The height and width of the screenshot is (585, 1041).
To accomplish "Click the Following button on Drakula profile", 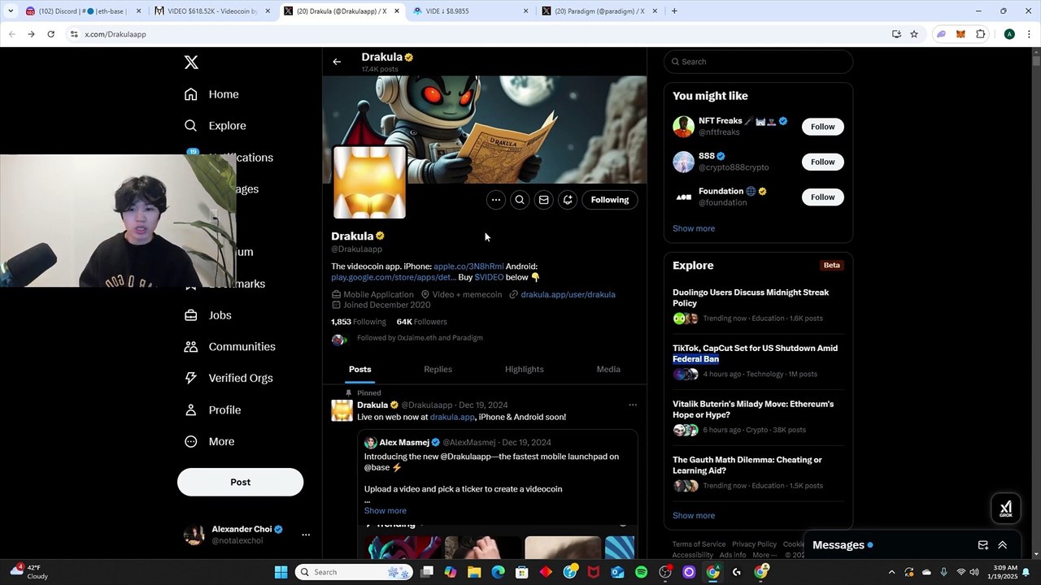I will pyautogui.click(x=610, y=200).
